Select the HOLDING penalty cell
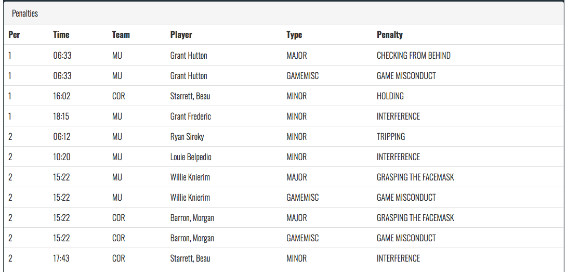Image resolution: width=566 pixels, height=272 pixels. (x=390, y=96)
